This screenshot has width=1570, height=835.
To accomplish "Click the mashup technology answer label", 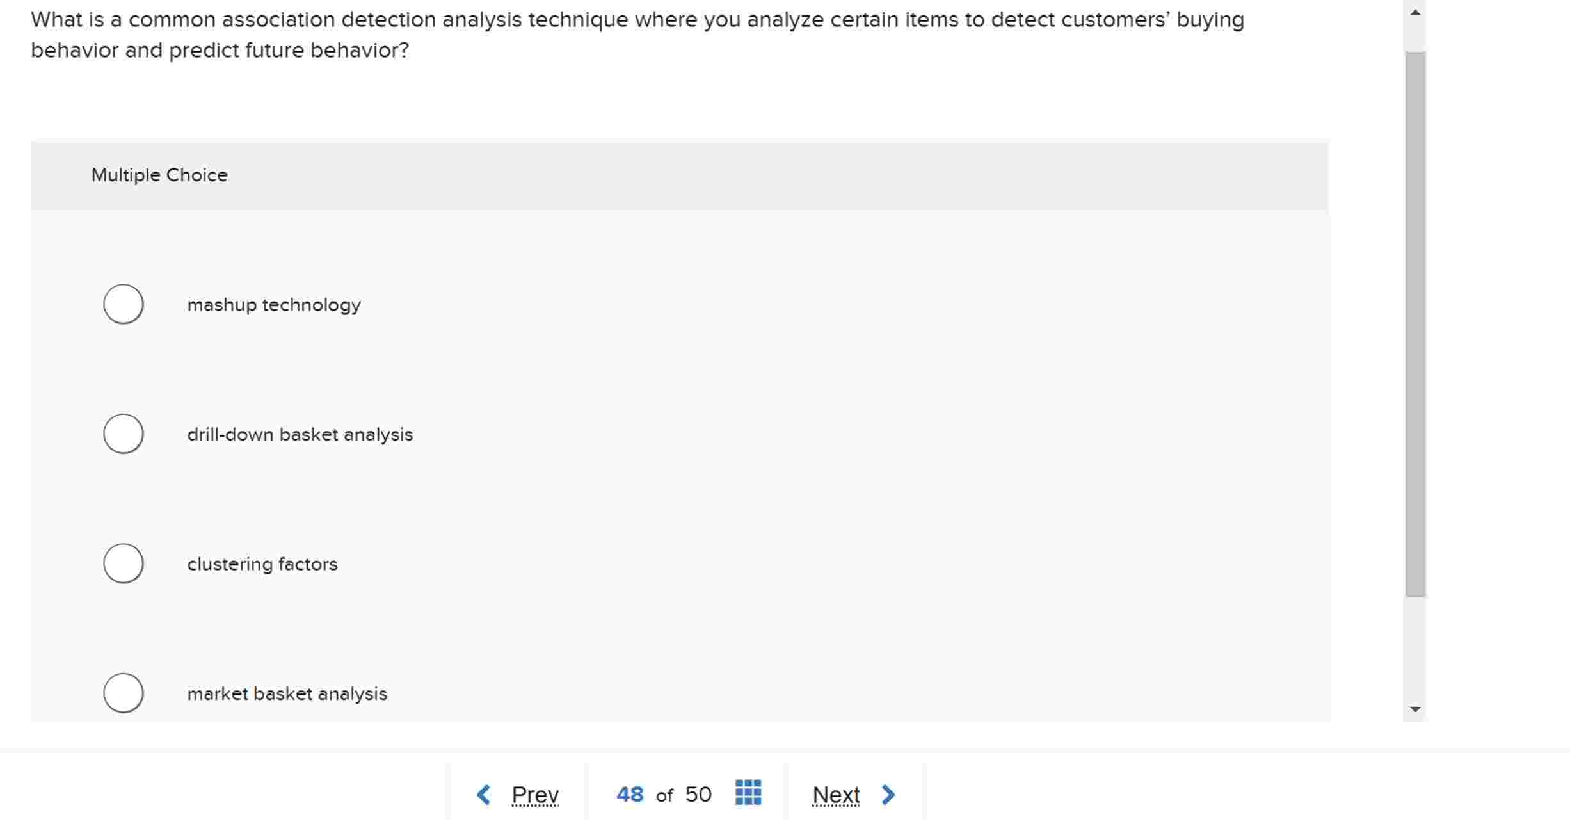I will pyautogui.click(x=274, y=304).
